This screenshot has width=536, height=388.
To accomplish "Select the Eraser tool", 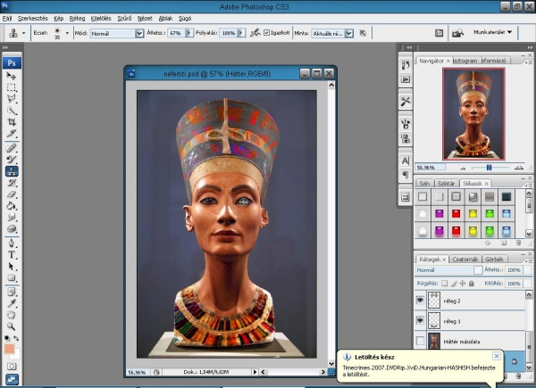I will (x=12, y=194).
